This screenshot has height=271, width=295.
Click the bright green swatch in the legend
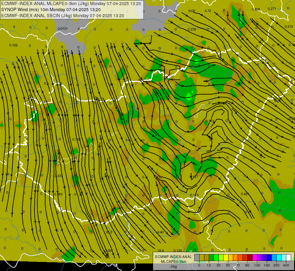pyautogui.click(x=216, y=258)
